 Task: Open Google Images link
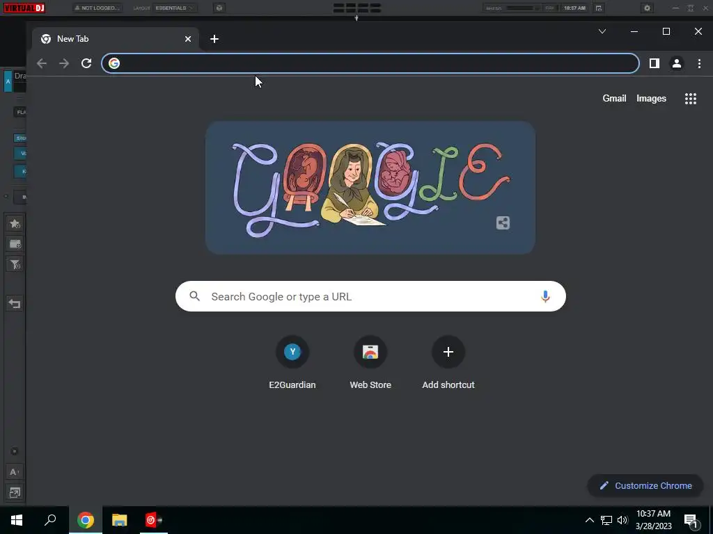coord(651,99)
